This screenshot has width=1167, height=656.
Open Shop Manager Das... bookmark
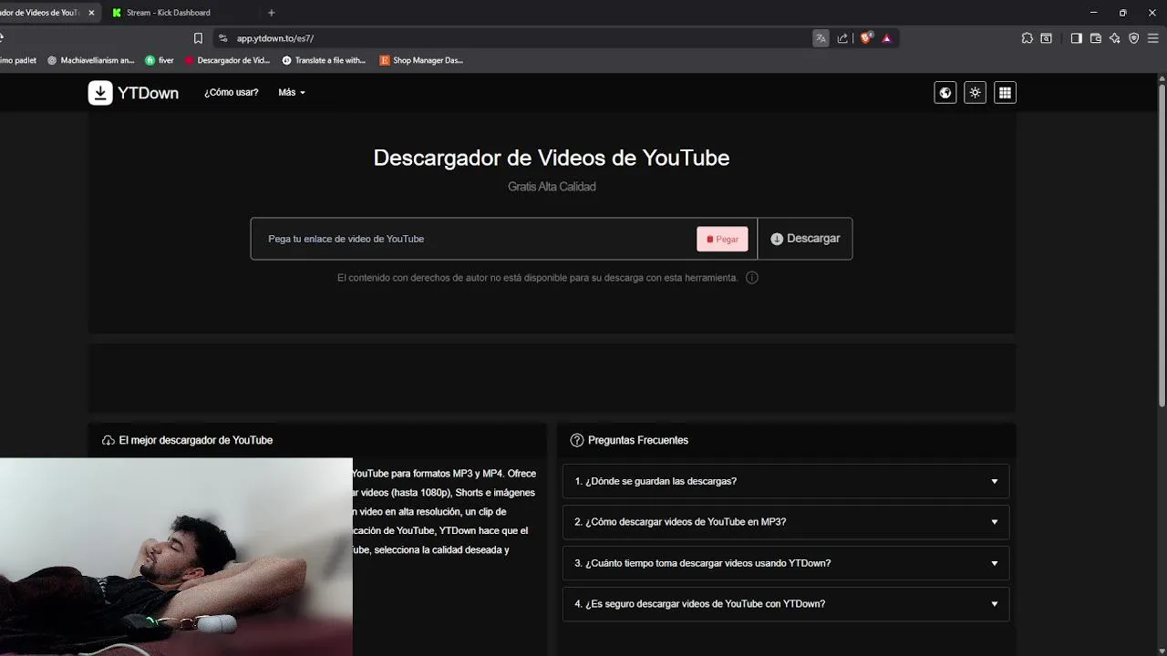point(421,60)
